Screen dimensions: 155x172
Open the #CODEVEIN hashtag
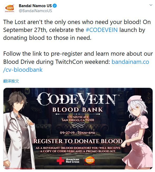tap(101, 30)
